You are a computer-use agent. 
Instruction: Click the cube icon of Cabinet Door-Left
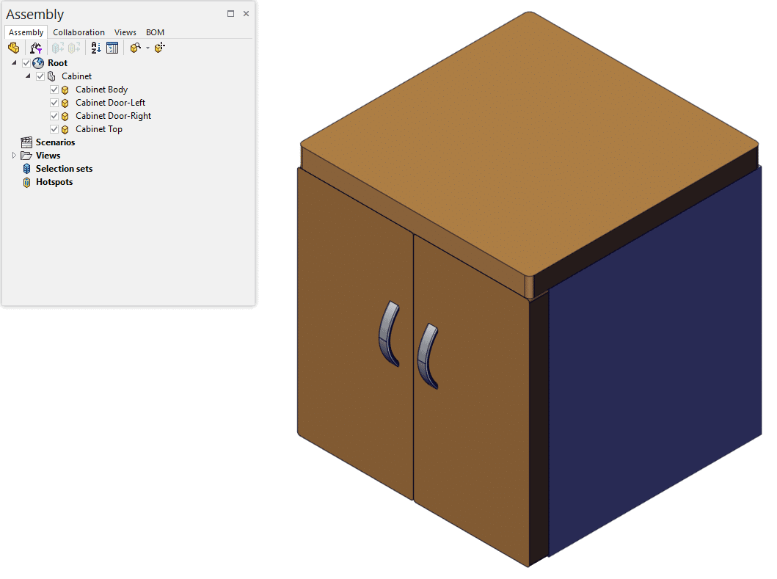point(65,103)
